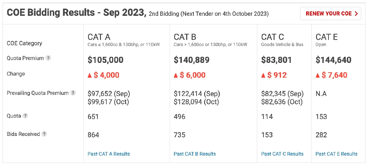This screenshot has width=368, height=165.
Task: Show the Bids Received help icon info
Action: [44, 134]
